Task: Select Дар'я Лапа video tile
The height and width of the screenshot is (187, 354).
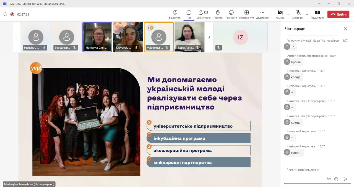Action: (189, 37)
